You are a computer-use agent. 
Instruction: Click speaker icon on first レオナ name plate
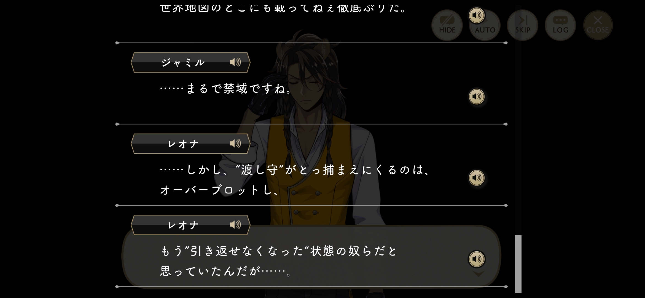(x=235, y=143)
